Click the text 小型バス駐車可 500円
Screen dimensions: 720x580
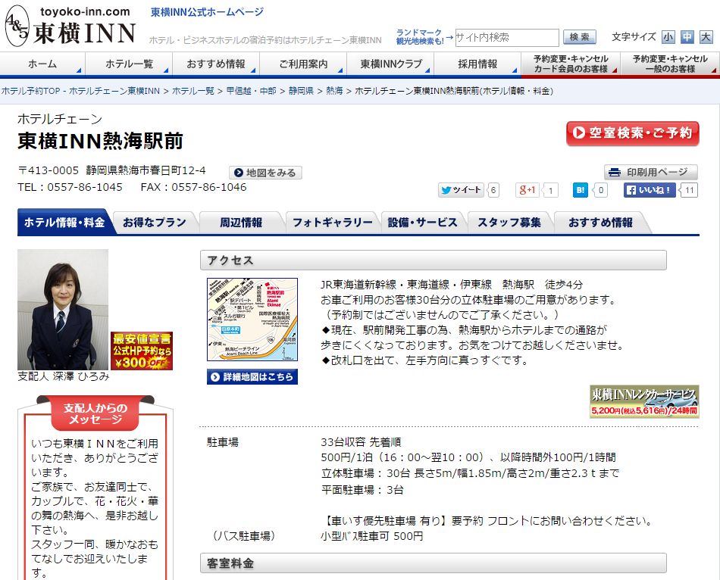point(372,536)
